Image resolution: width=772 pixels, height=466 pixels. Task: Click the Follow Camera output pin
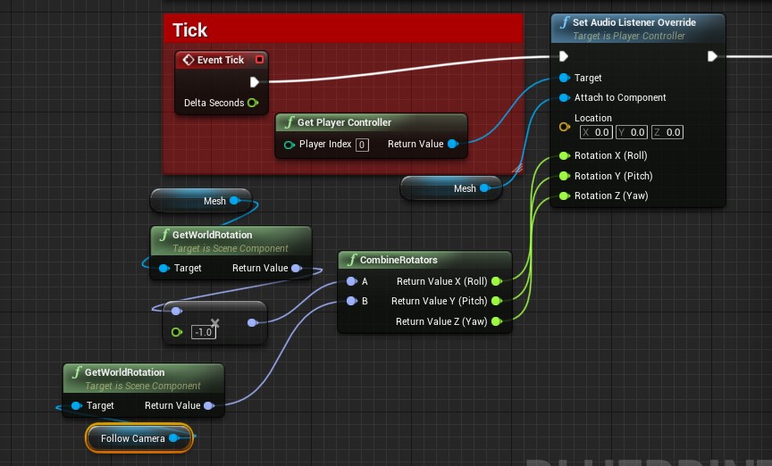(x=174, y=438)
